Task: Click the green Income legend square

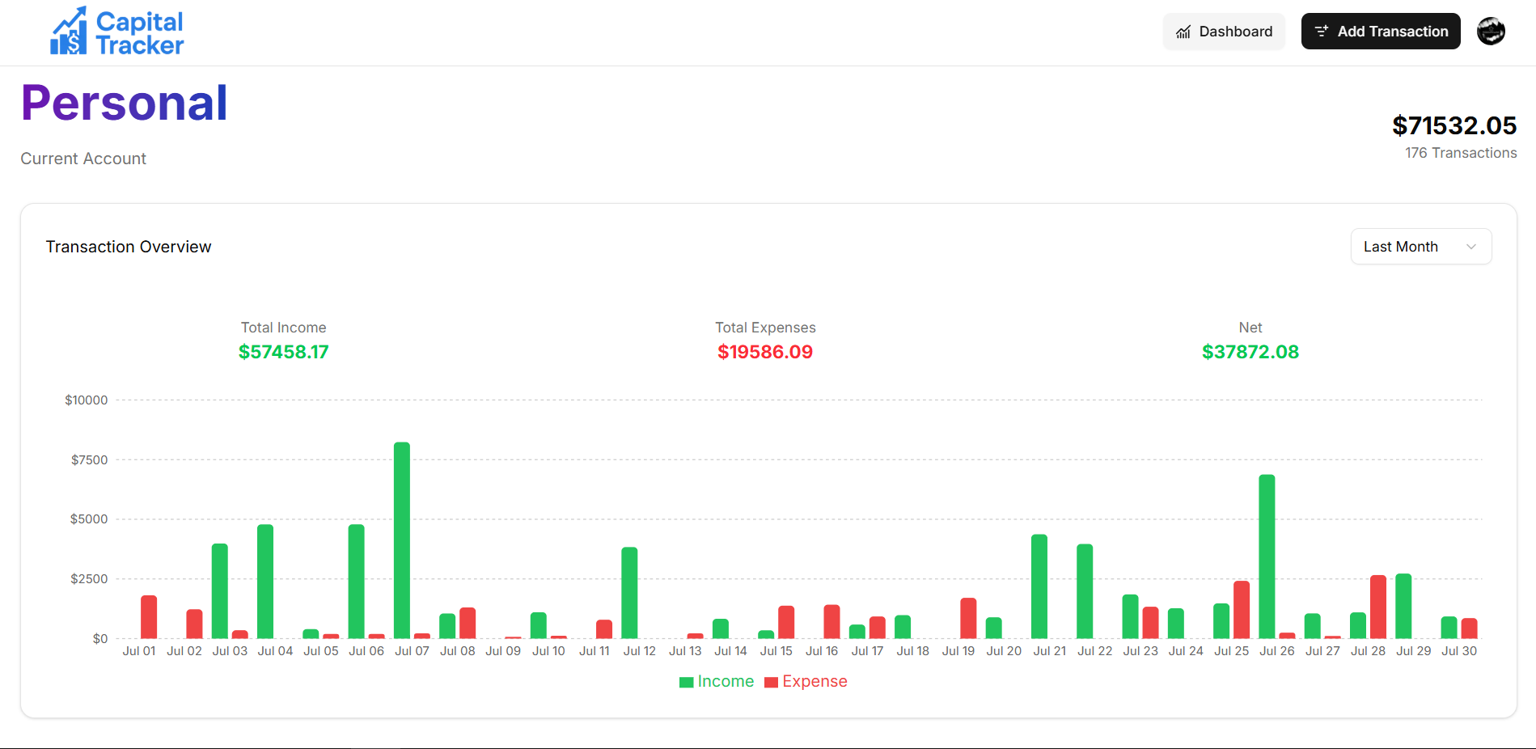Action: click(686, 682)
